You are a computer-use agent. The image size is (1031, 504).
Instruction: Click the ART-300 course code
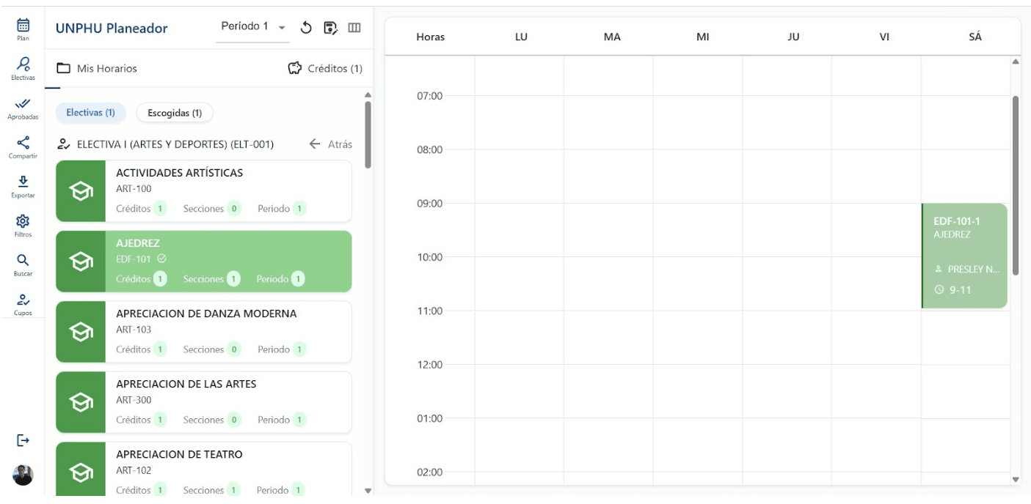tap(134, 400)
